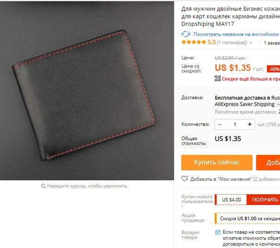
Task: Click the heart wishlist icon
Action: [x=185, y=178]
